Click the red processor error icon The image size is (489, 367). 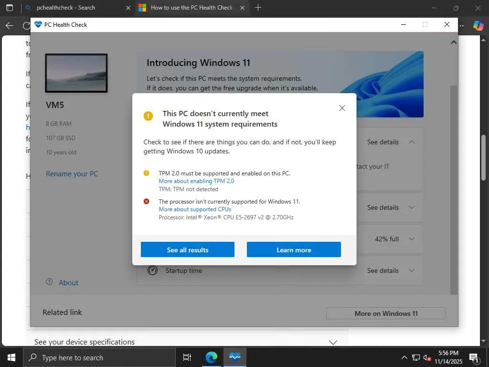(x=146, y=201)
